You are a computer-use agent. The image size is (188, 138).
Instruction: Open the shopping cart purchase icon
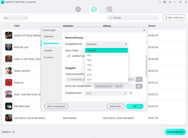tap(159, 2)
